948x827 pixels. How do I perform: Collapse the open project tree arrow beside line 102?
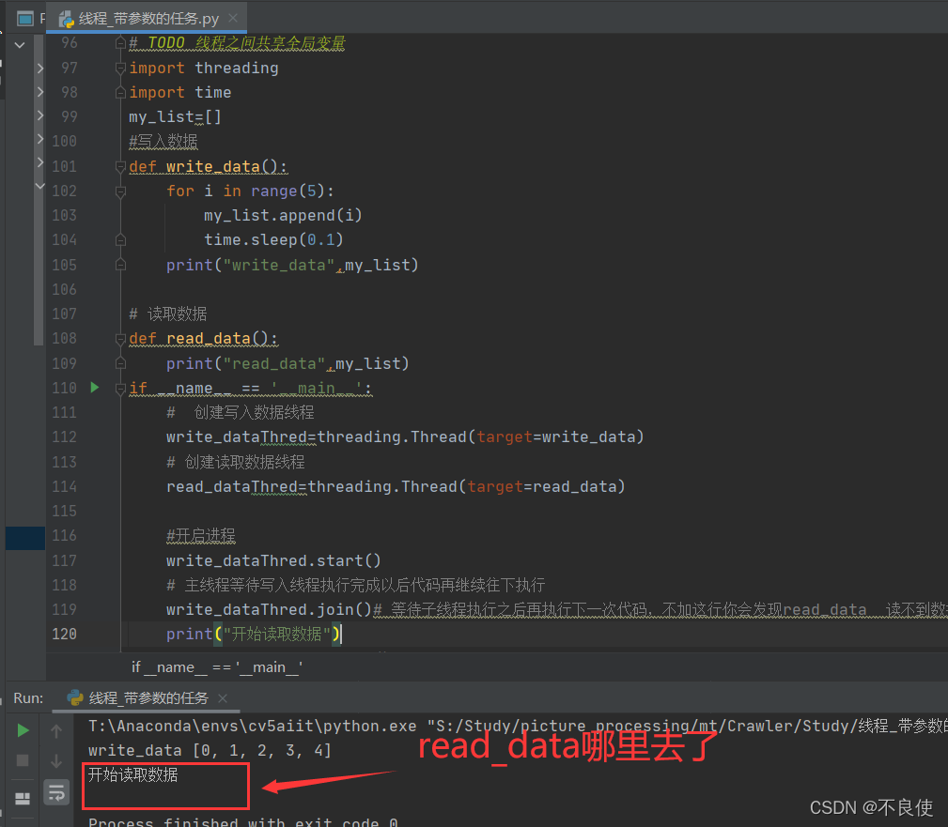[x=39, y=186]
